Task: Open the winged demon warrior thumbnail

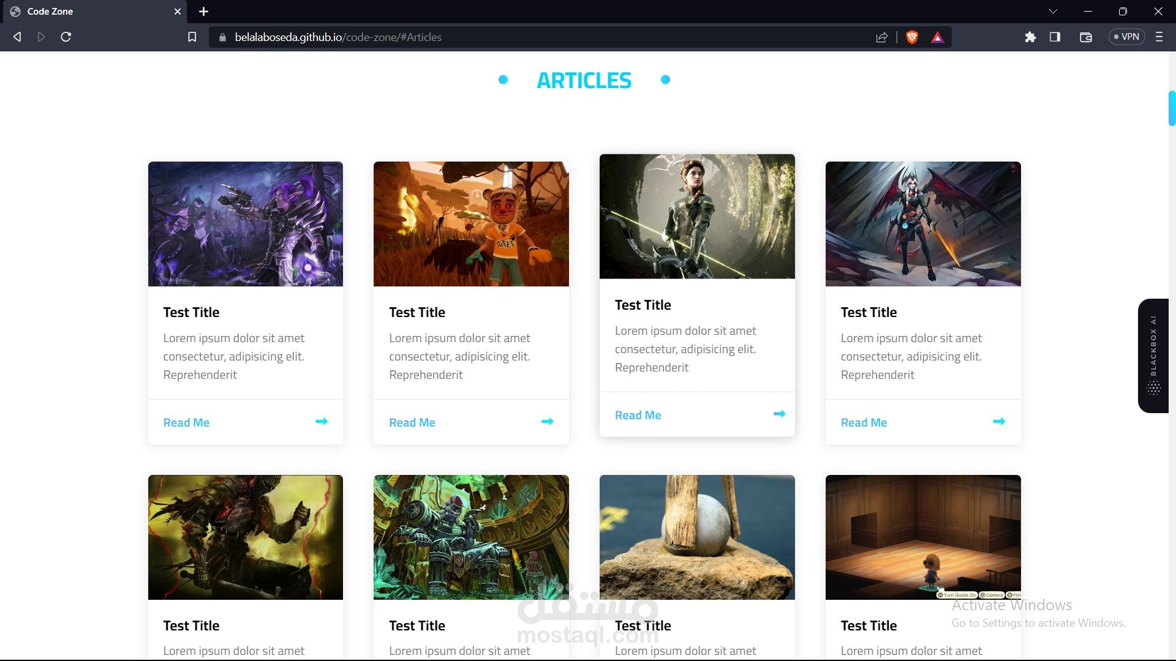Action: [x=923, y=224]
